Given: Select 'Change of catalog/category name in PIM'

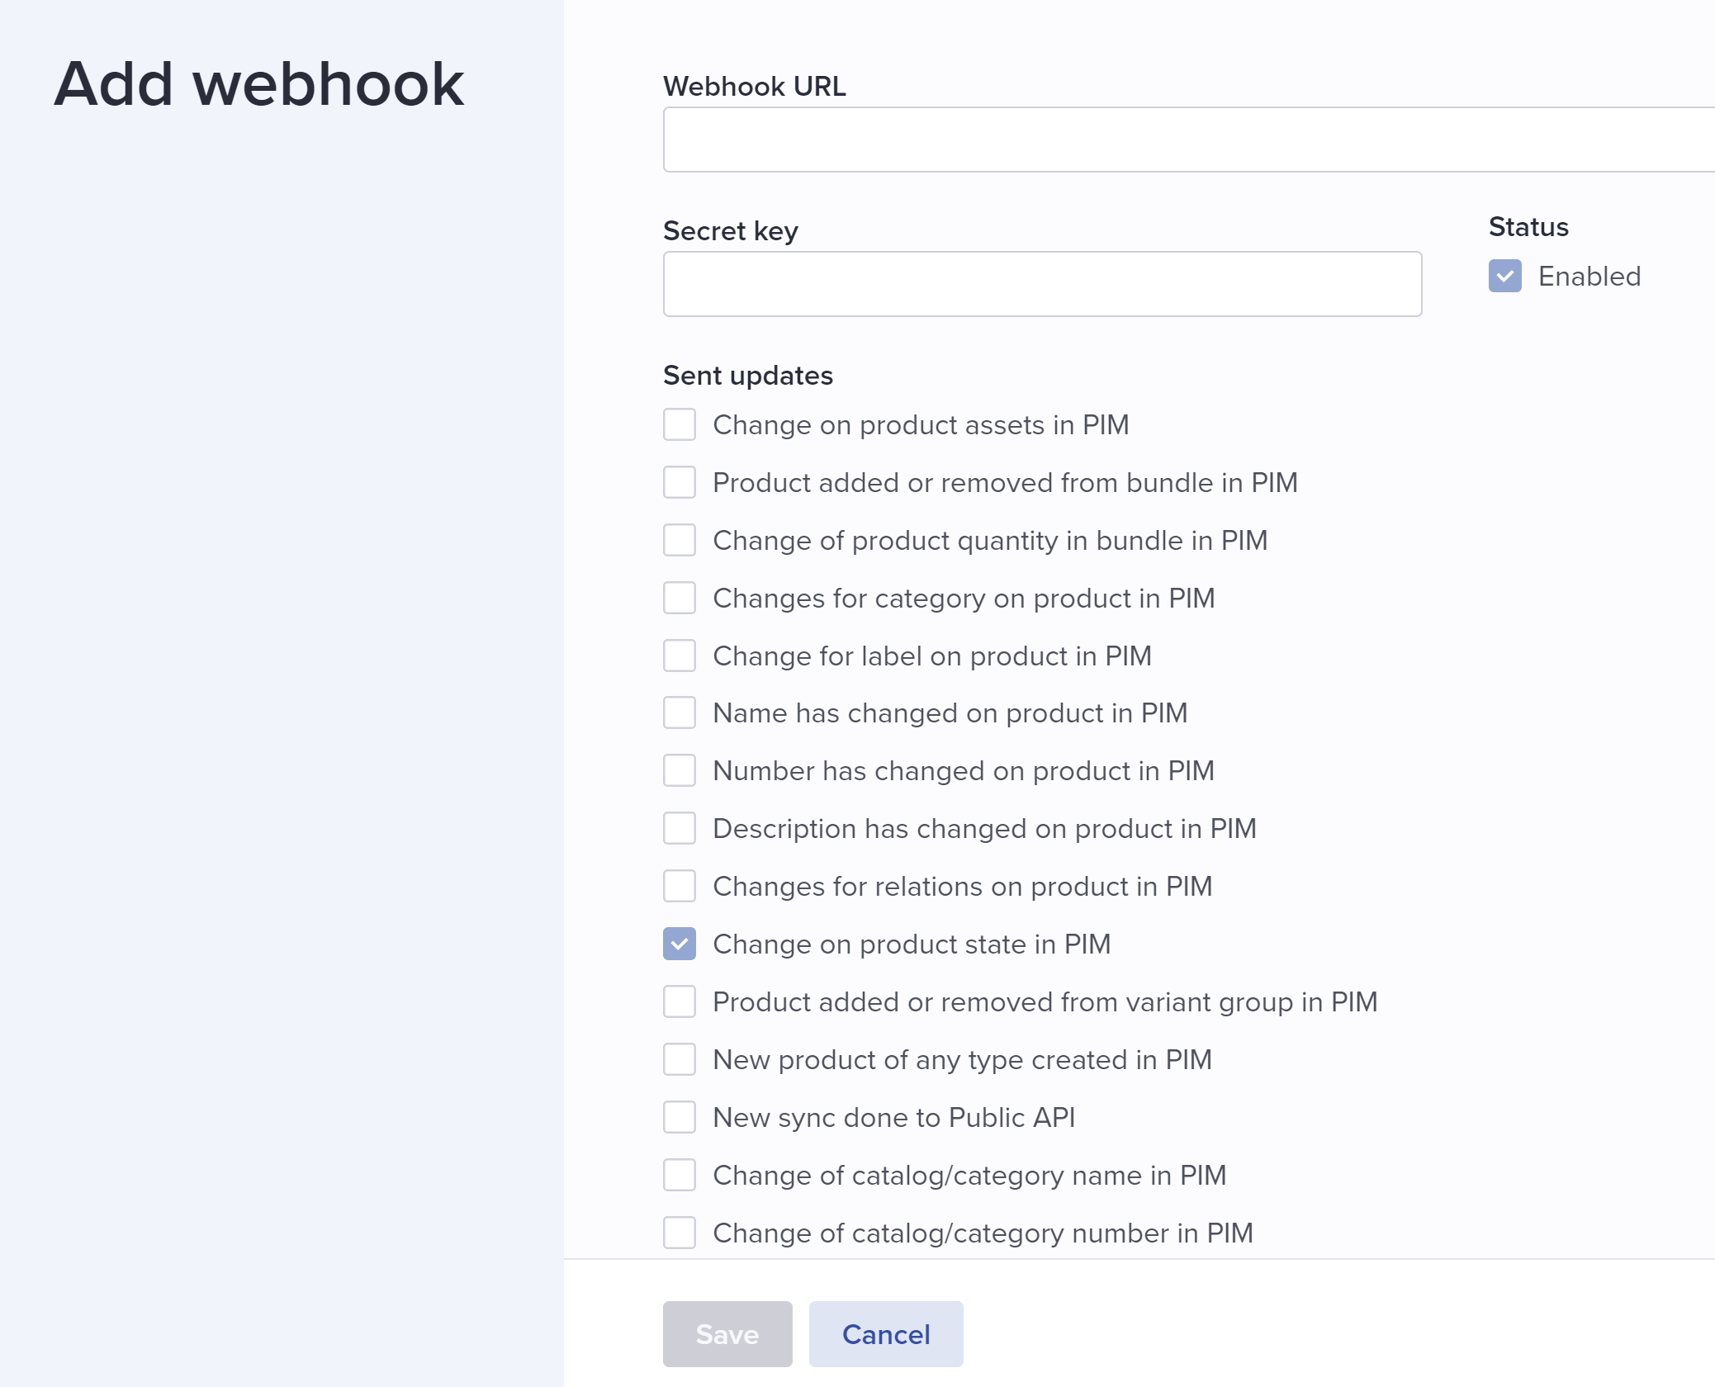Looking at the screenshot, I should pyautogui.click(x=680, y=1175).
